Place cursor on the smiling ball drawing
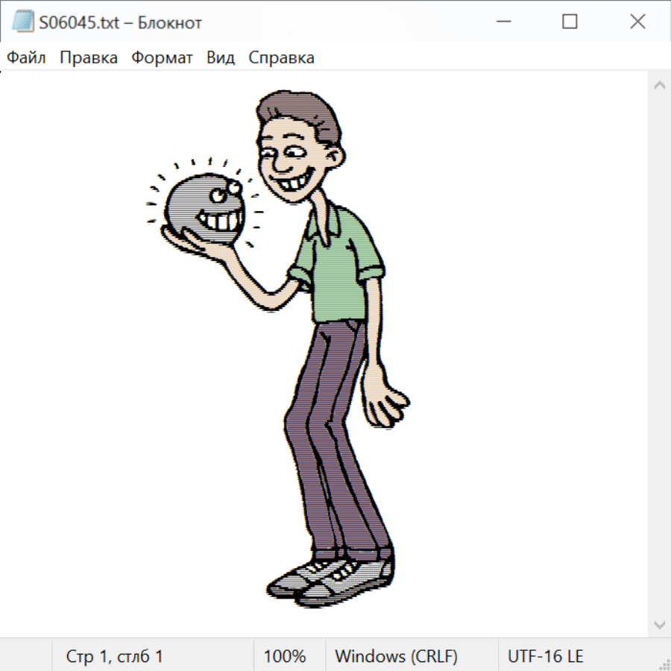The width and height of the screenshot is (671, 671). tap(203, 209)
